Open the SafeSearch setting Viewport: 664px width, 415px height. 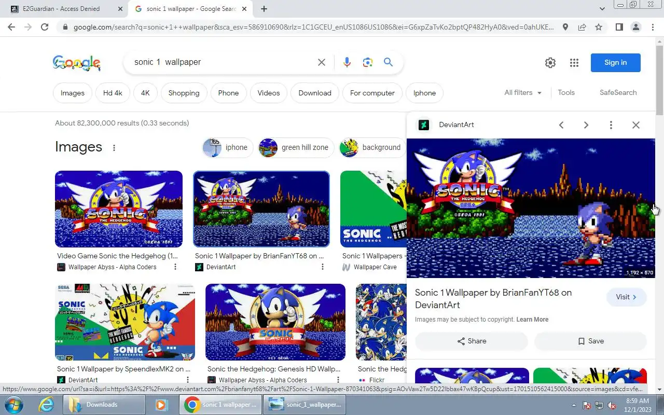618,93
